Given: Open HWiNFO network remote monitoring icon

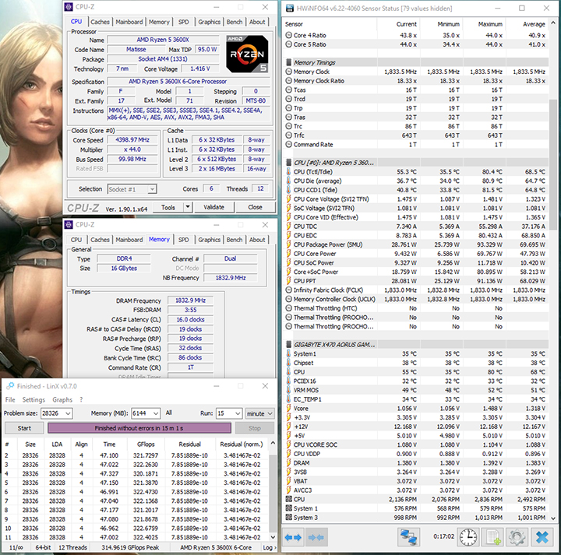Looking at the screenshot, I should point(408,537).
